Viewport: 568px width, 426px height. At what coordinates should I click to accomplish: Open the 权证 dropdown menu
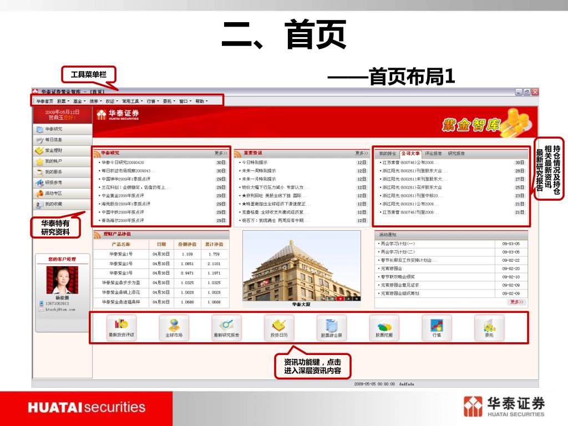point(111,102)
